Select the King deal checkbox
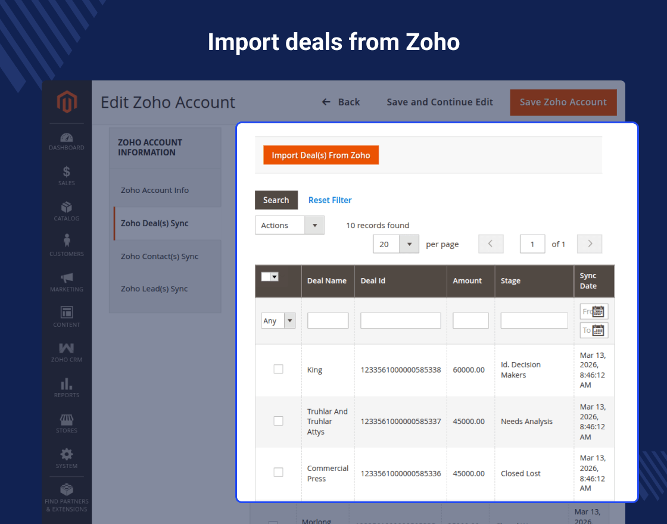667x524 pixels. pyautogui.click(x=278, y=369)
